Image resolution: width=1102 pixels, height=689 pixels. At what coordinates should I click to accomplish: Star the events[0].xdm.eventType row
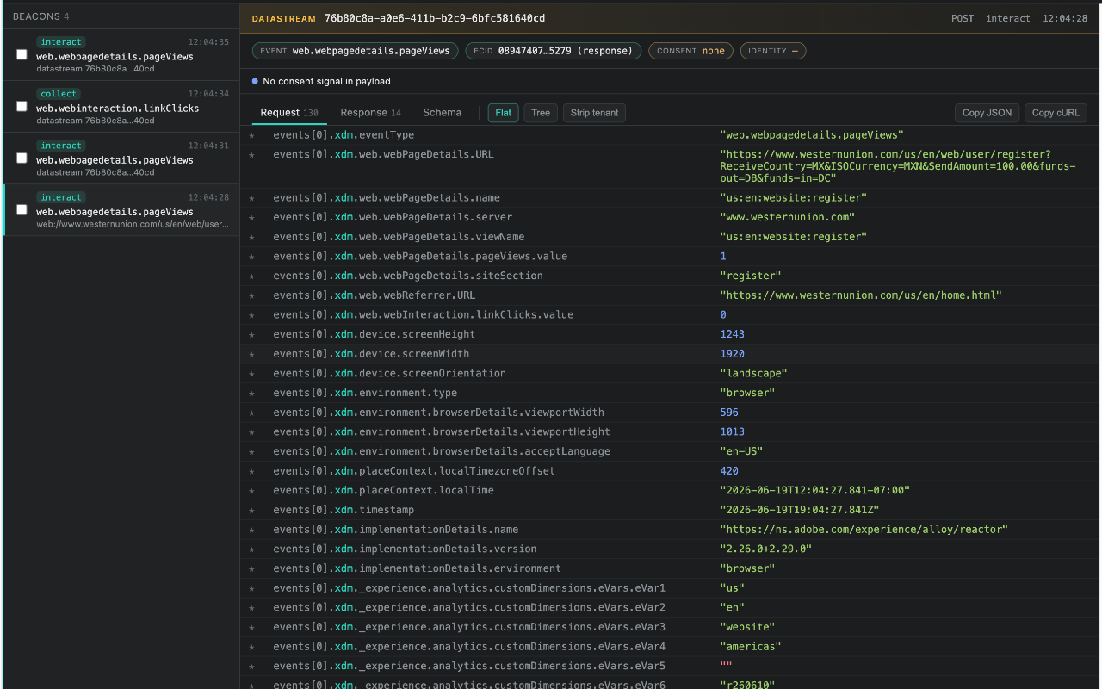tap(252, 135)
